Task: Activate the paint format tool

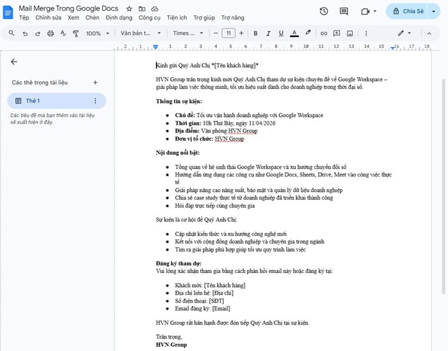Action: point(76,33)
